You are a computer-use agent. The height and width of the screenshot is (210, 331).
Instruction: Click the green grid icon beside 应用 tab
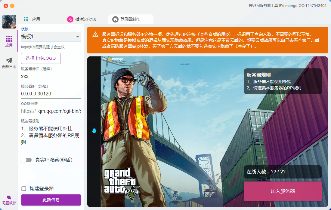pos(26,19)
